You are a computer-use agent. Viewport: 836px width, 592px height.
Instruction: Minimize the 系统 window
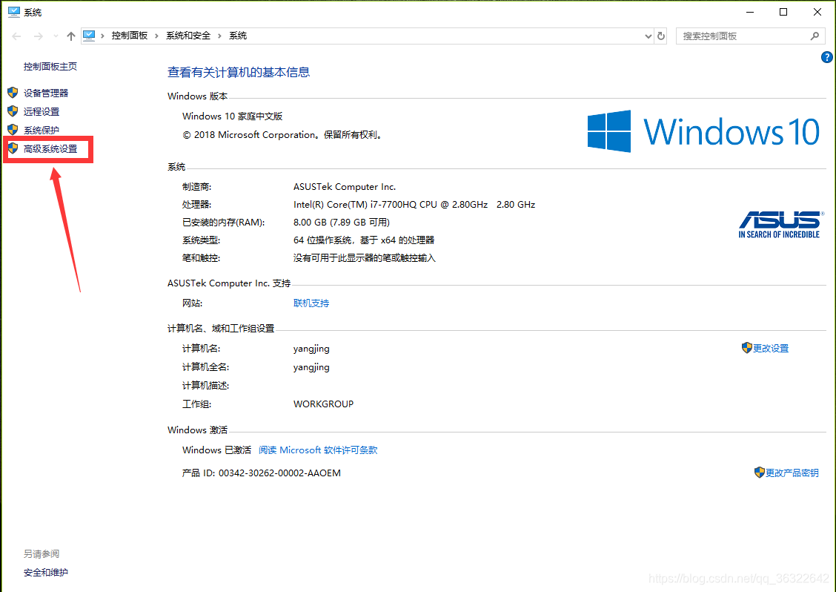click(750, 12)
